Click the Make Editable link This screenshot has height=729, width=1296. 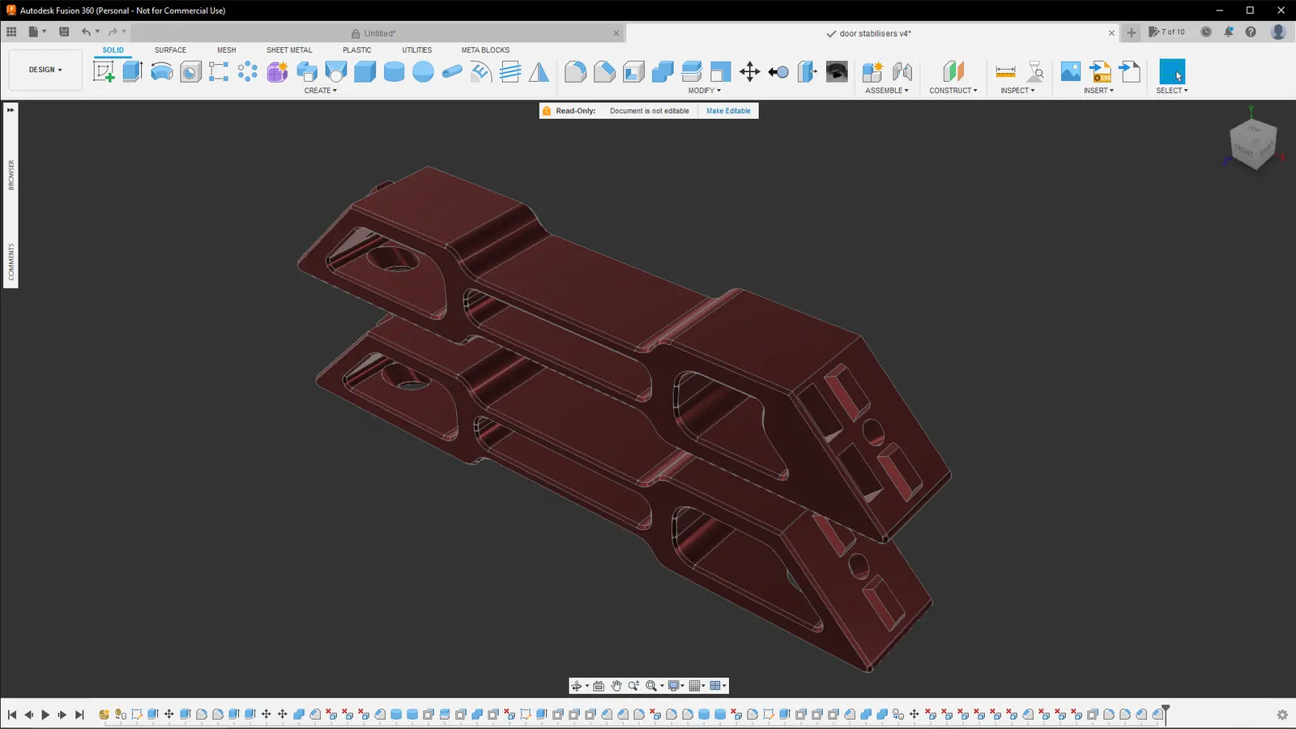click(x=728, y=111)
